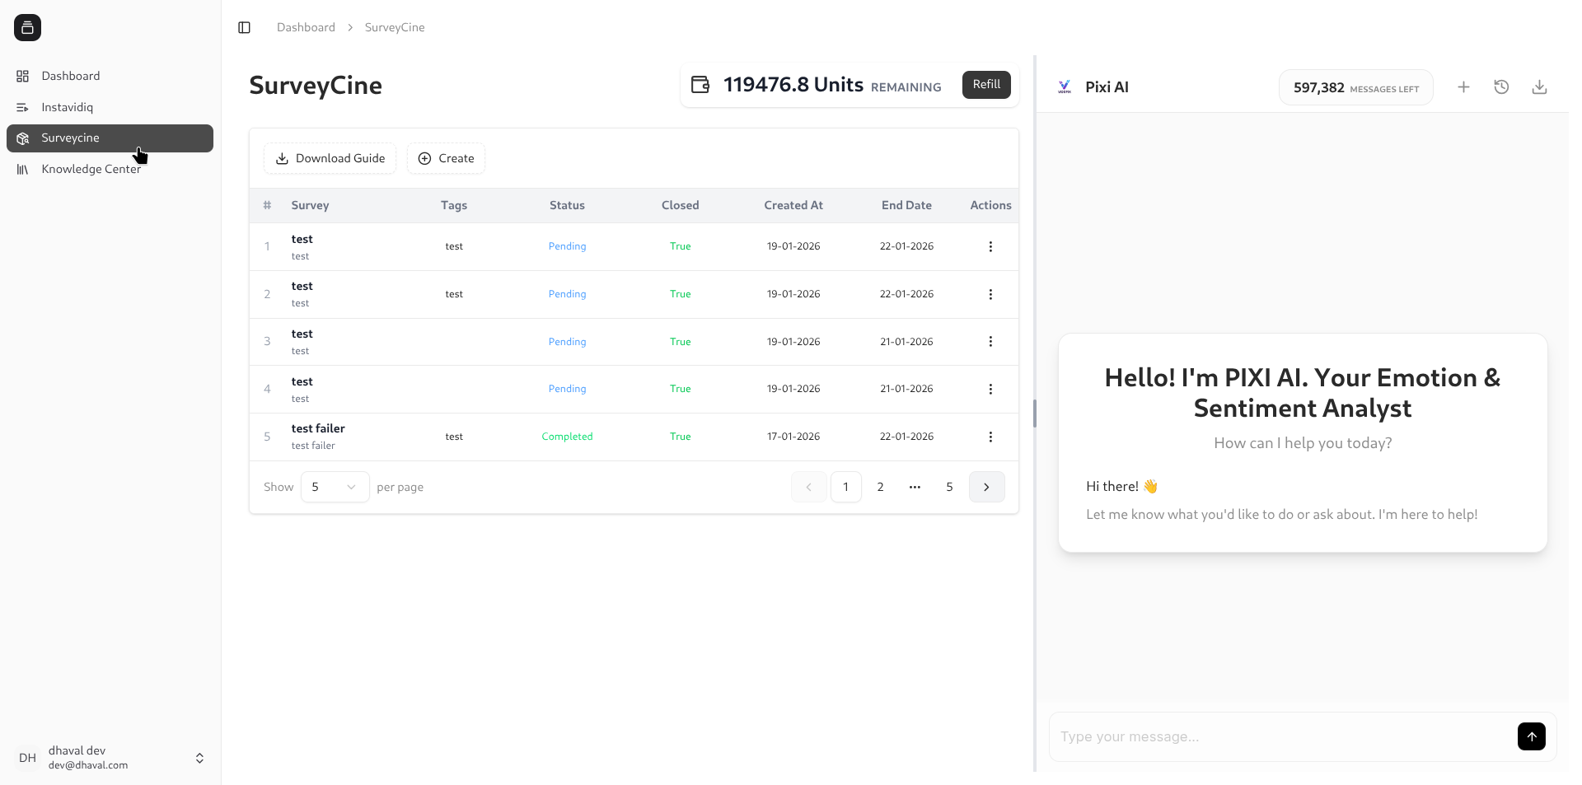Click the End Date column header
The height and width of the screenshot is (785, 1582).
pos(906,205)
